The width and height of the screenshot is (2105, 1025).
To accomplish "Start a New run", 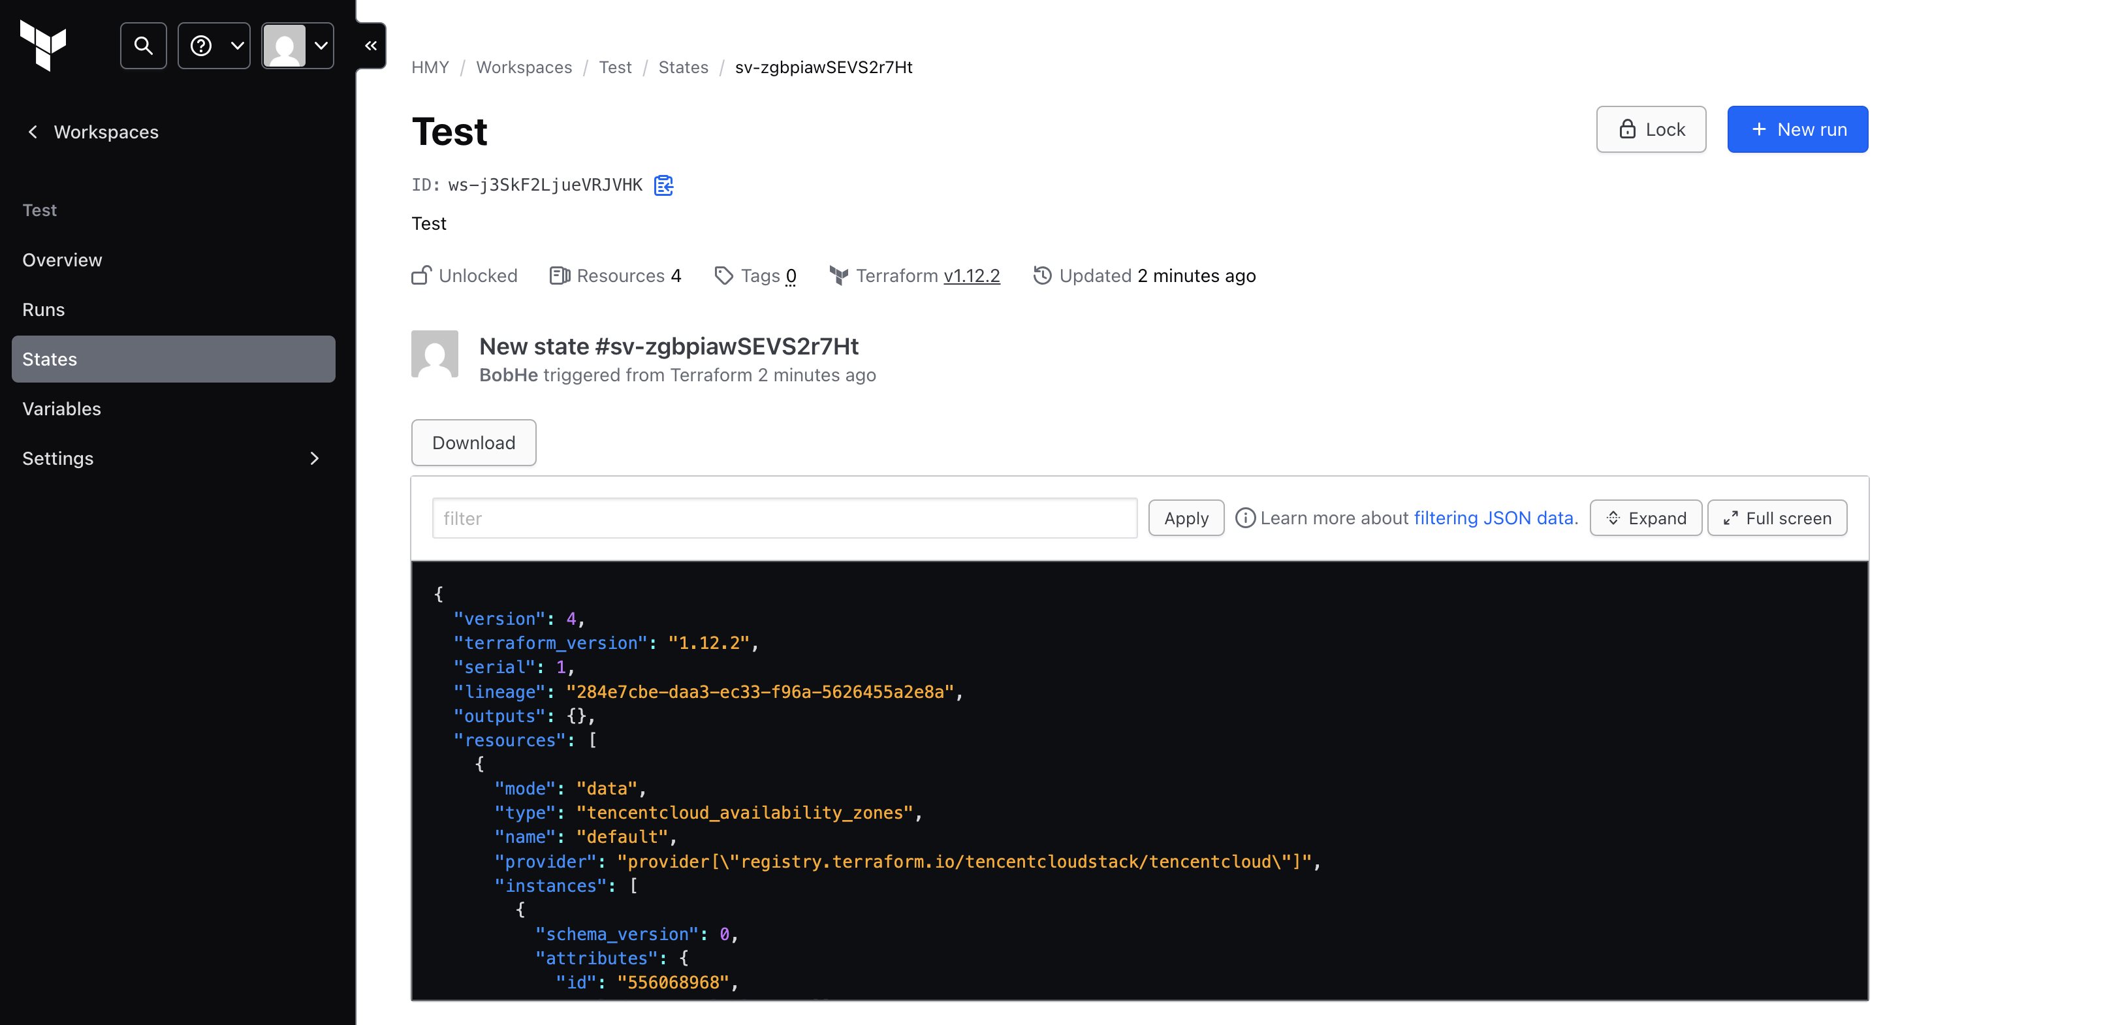I will click(1797, 129).
